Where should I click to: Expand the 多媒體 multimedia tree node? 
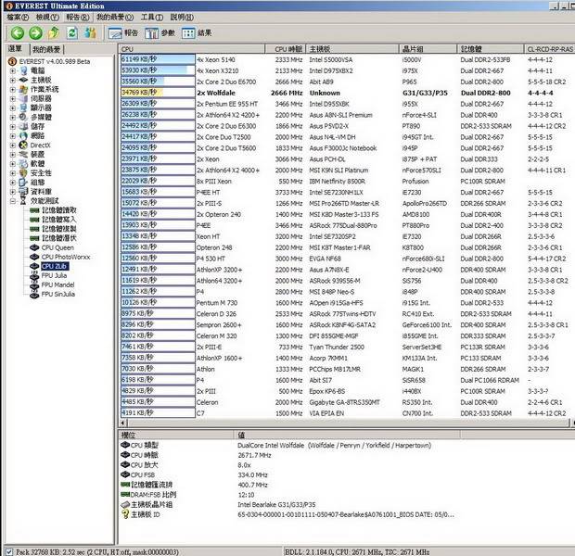coord(13,117)
